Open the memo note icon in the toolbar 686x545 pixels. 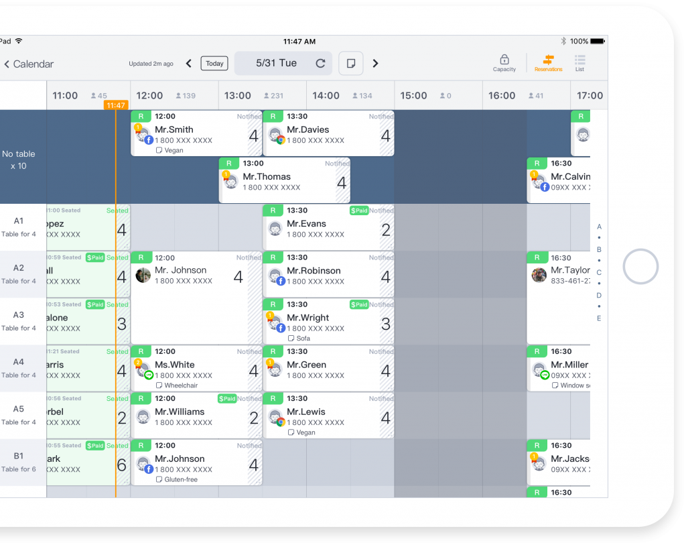coord(350,63)
